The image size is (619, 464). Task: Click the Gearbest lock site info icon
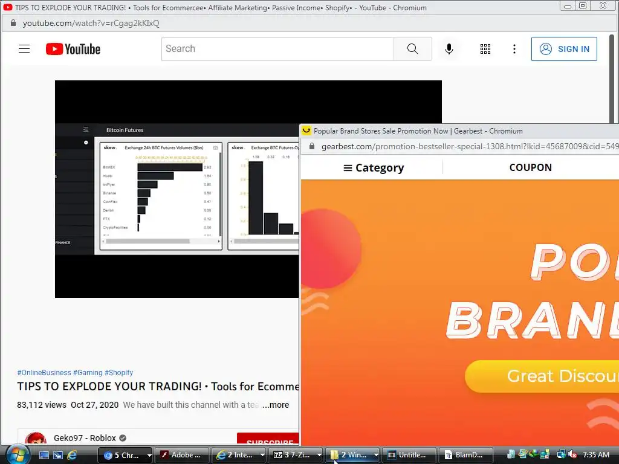pyautogui.click(x=312, y=146)
